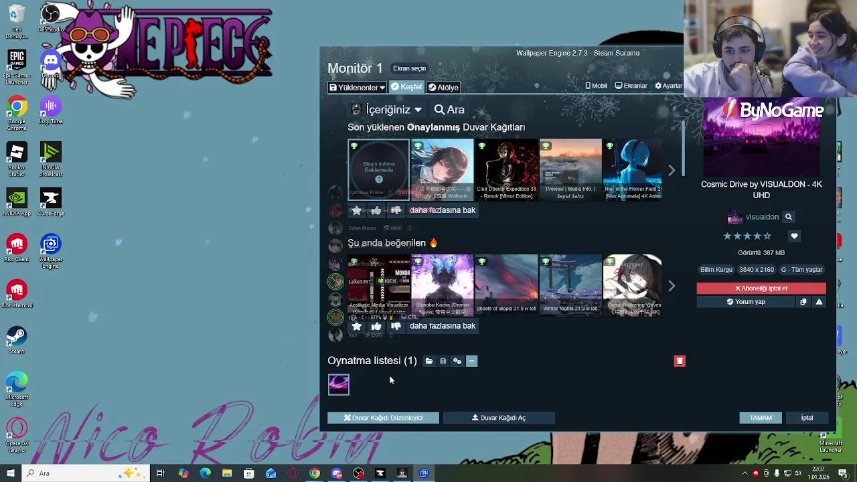Open the visualdon author profile

tap(754, 217)
